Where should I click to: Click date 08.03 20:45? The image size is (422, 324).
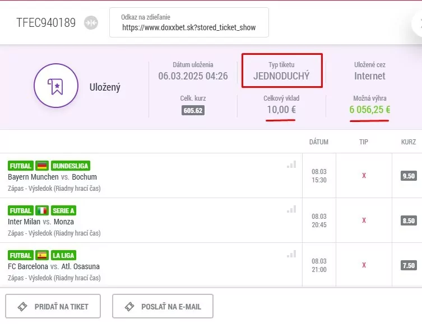click(x=319, y=220)
